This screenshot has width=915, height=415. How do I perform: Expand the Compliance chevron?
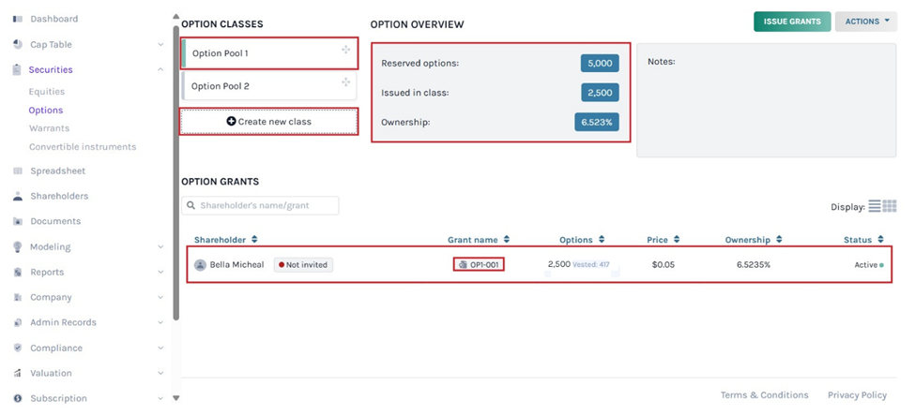[161, 348]
